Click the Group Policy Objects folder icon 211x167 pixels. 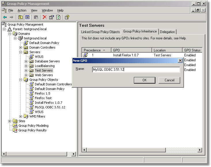[26, 80]
